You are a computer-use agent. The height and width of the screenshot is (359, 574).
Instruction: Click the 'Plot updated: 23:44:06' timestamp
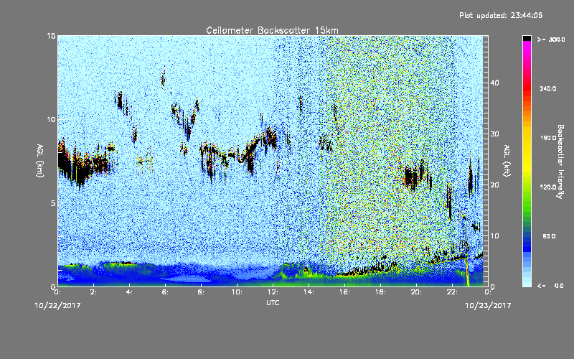501,15
